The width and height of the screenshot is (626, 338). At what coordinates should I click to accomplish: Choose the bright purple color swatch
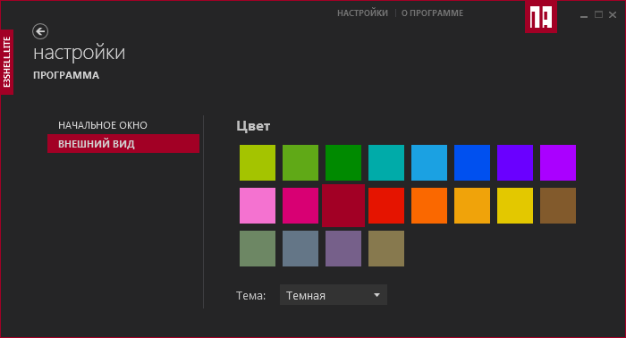[x=558, y=163]
